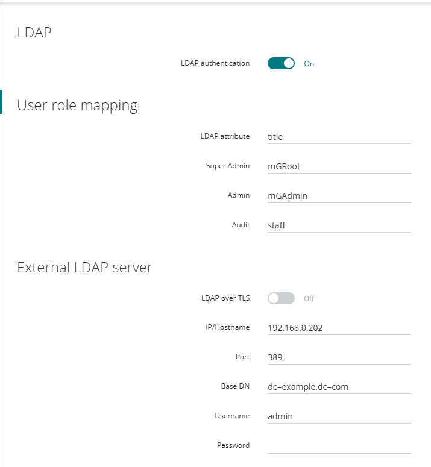Click the 'LDAP authentication' label
The width and height of the screenshot is (431, 467).
215,63
